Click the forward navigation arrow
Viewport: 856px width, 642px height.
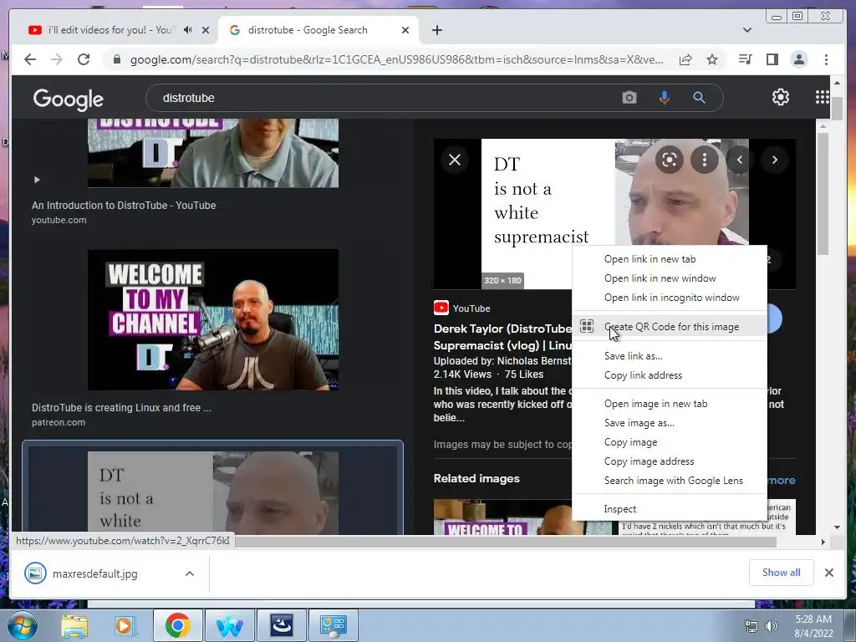pos(57,59)
